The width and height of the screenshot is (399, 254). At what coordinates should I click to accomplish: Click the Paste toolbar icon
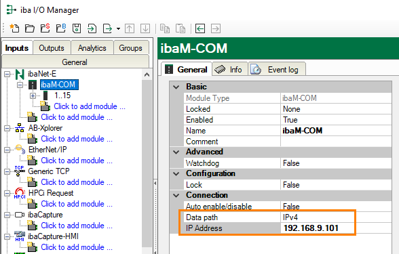pyautogui.click(x=180, y=28)
